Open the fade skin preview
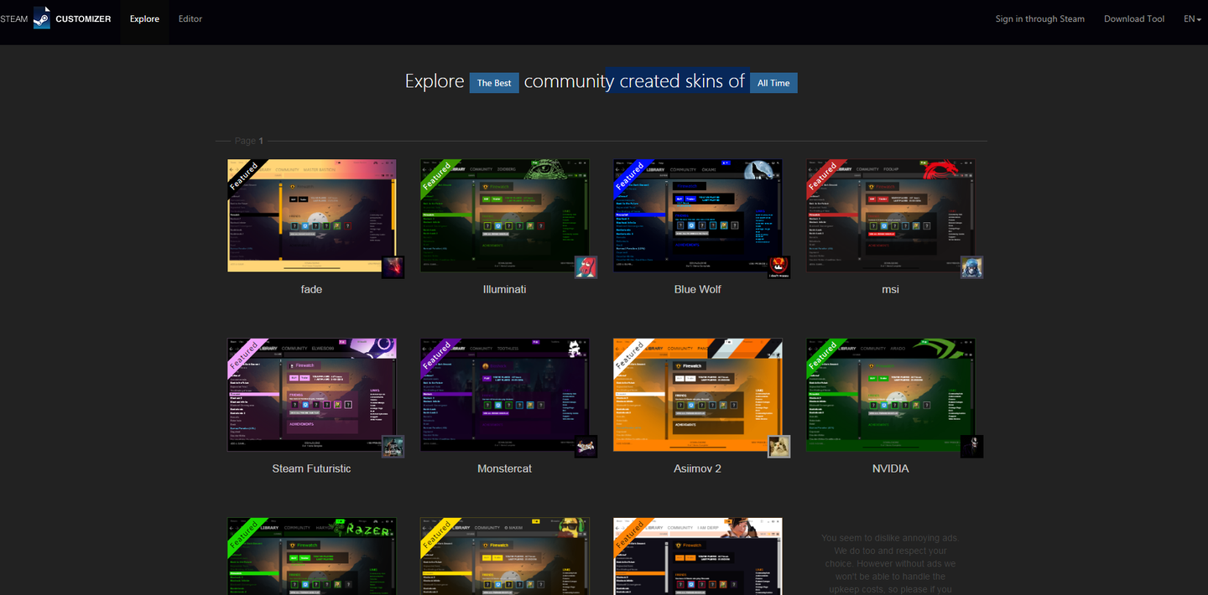This screenshot has height=595, width=1208. pyautogui.click(x=311, y=215)
